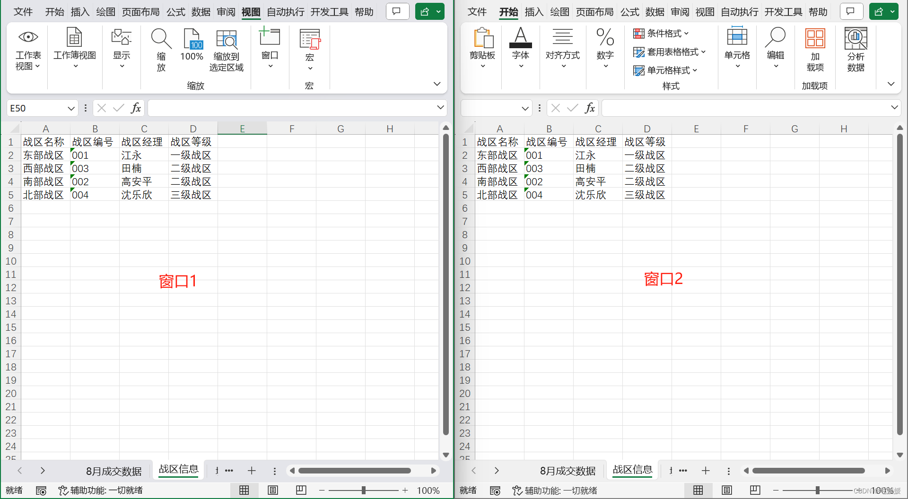Click the 100% zoom button in window 1

tap(192, 45)
